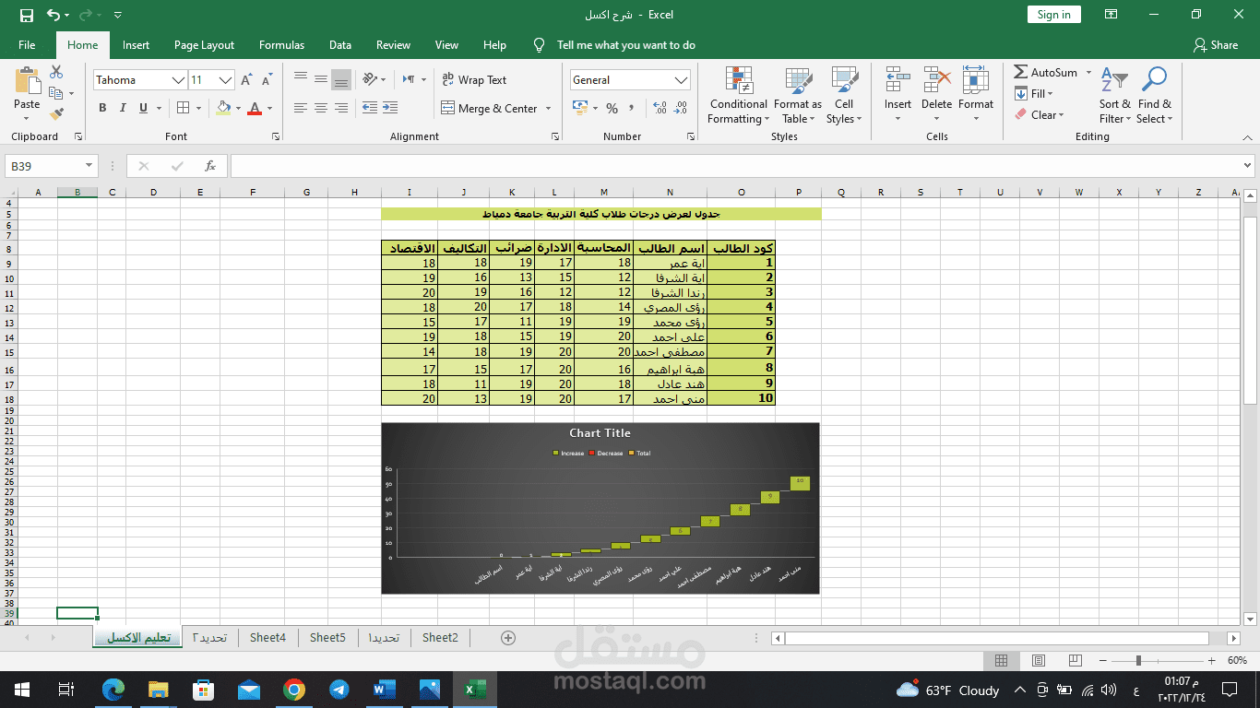
Task: Click the text direction paragraph icon
Action: (x=409, y=79)
